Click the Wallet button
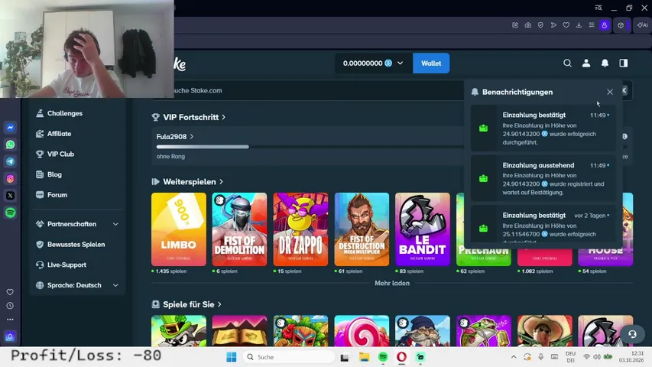The height and width of the screenshot is (367, 652). [431, 63]
